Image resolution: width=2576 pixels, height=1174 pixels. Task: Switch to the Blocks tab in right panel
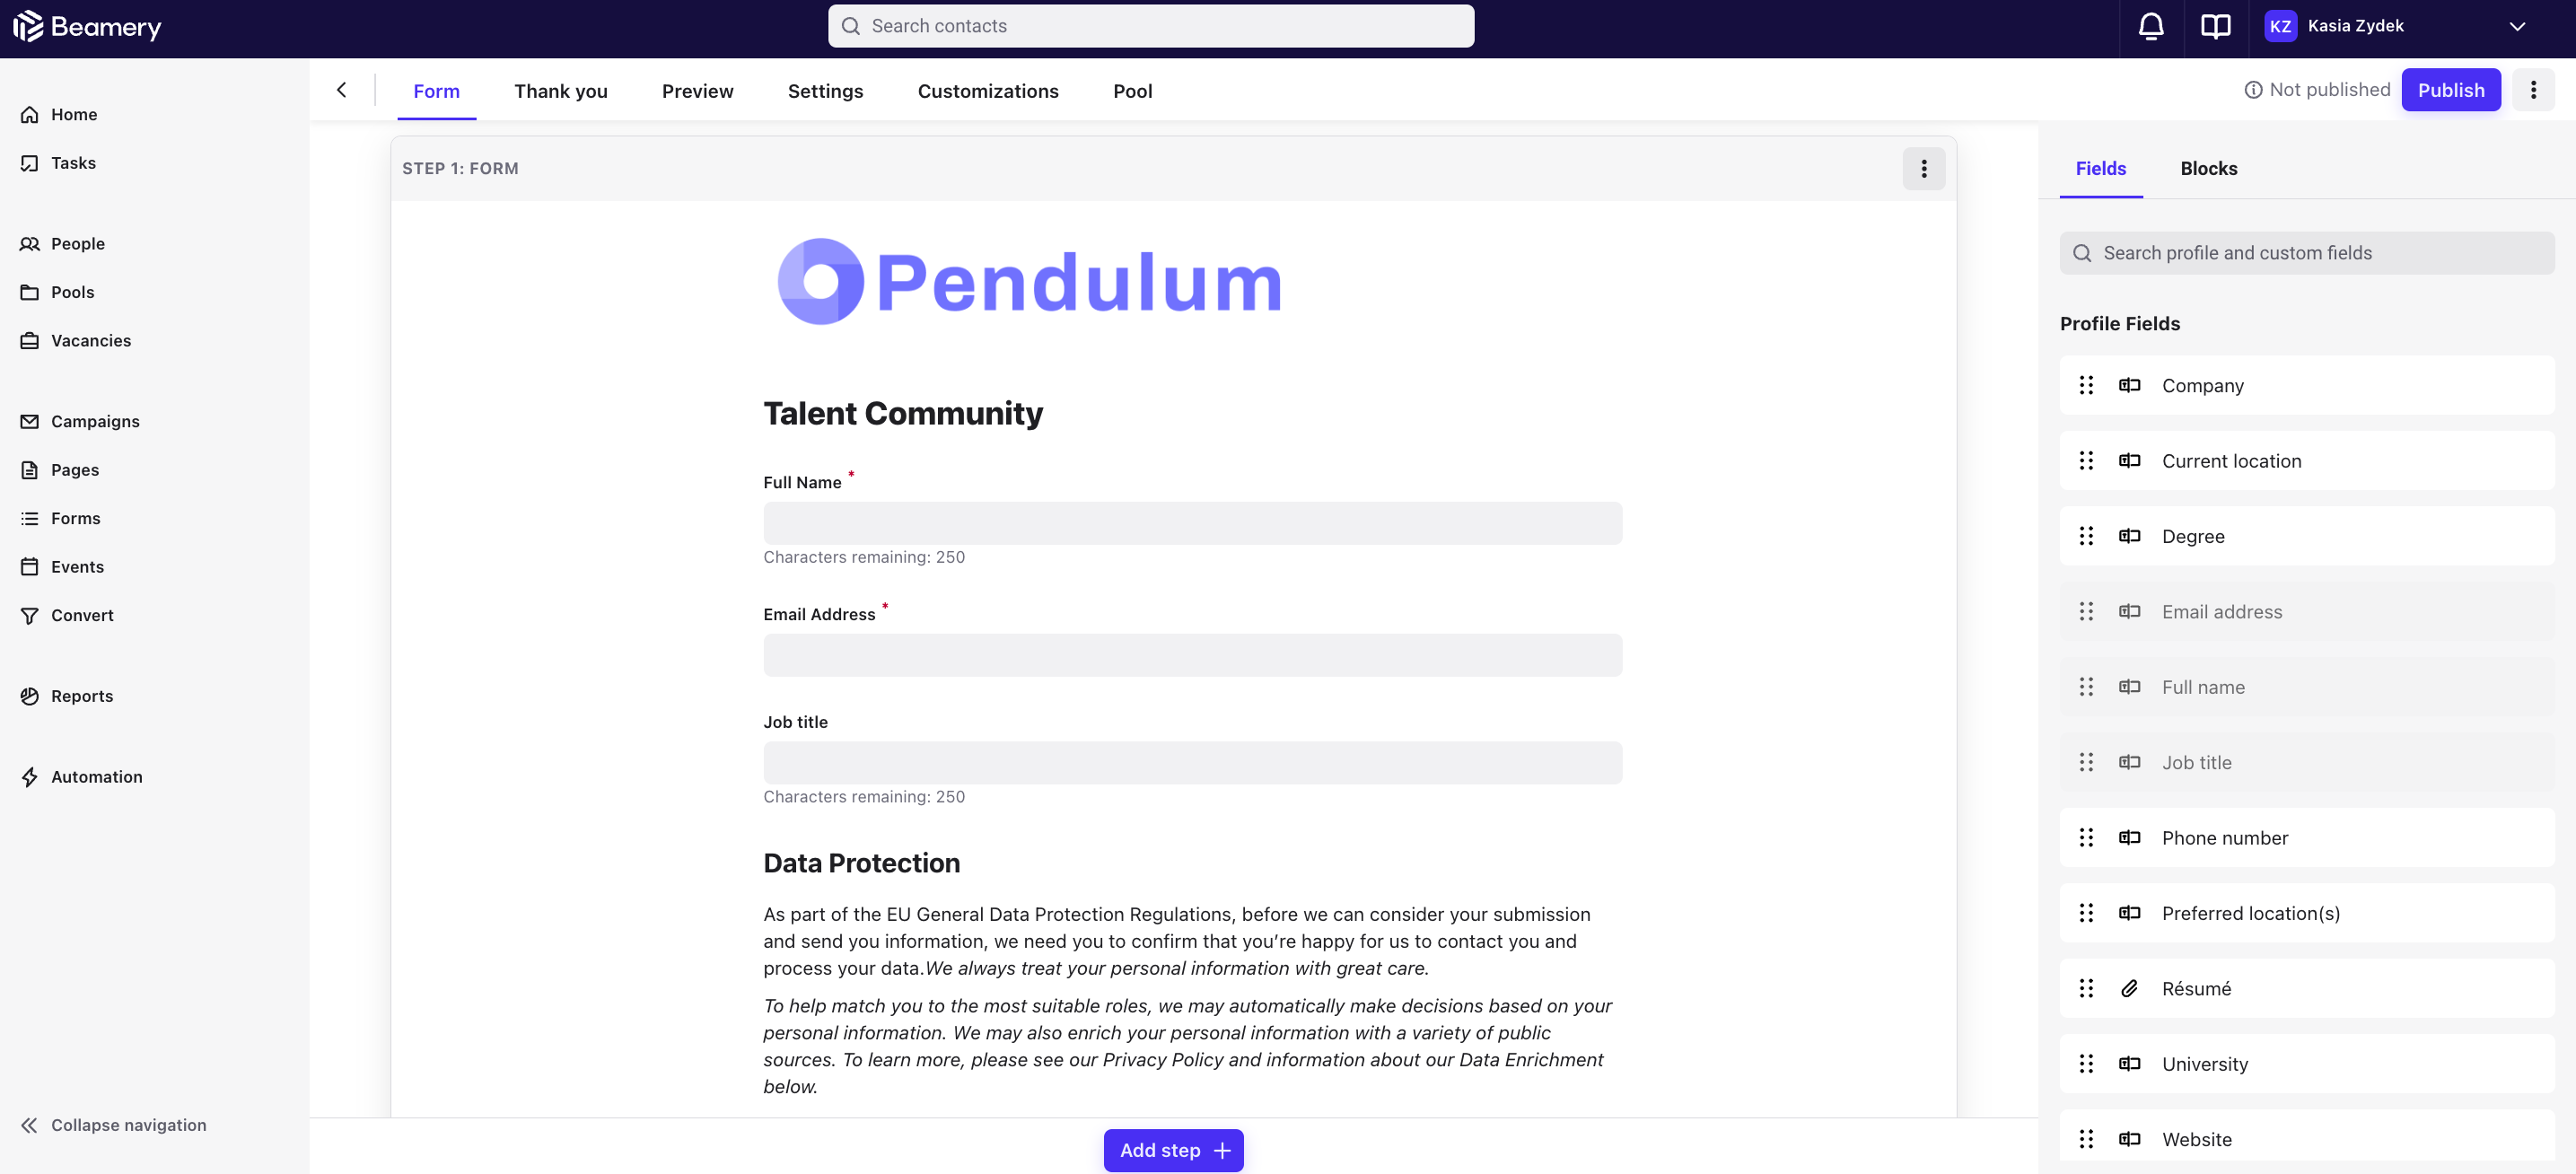(2210, 168)
